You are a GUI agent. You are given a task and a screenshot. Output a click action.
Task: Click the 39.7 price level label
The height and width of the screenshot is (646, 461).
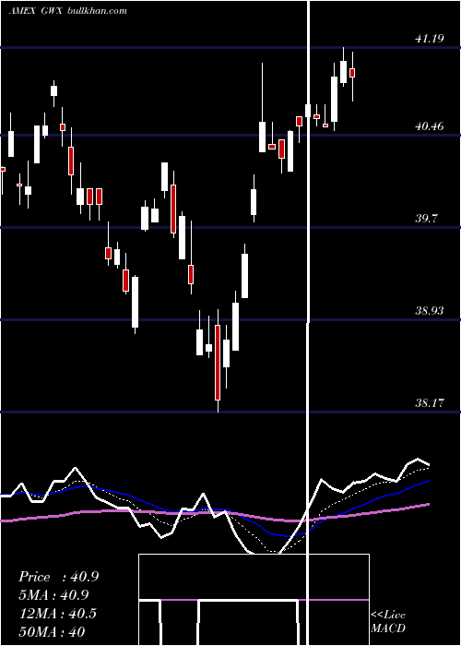point(426,219)
